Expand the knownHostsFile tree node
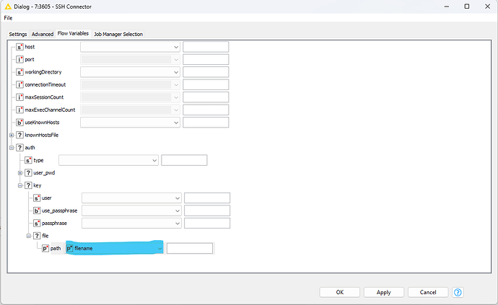The image size is (498, 305). 12,135
